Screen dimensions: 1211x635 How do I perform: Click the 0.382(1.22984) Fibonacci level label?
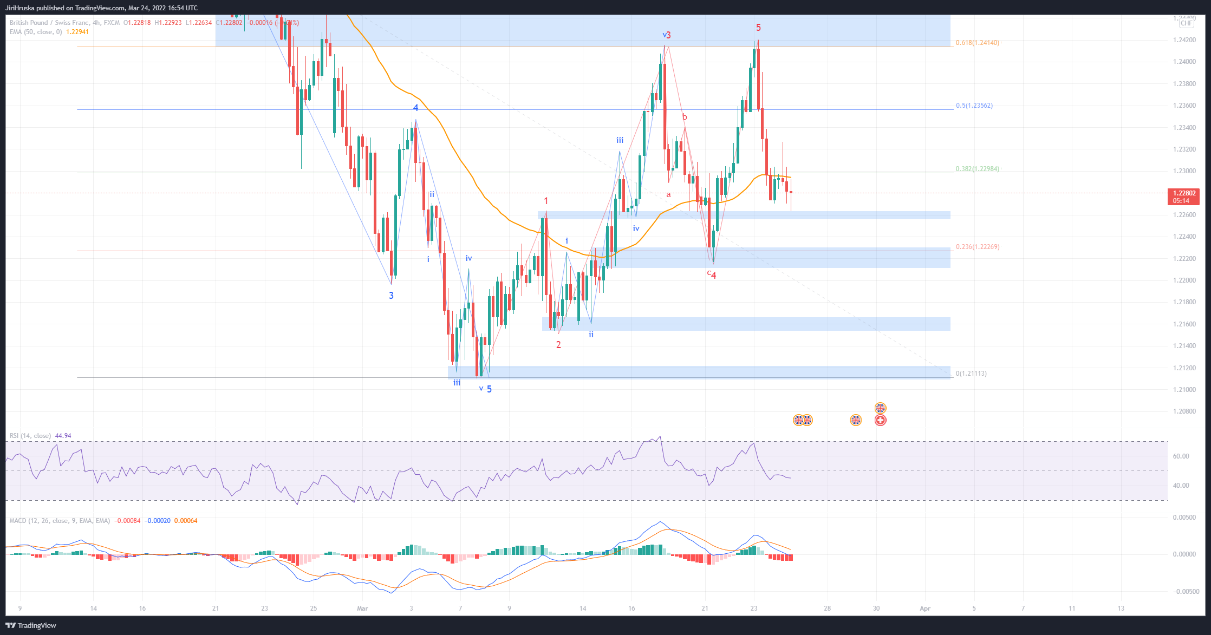(977, 169)
